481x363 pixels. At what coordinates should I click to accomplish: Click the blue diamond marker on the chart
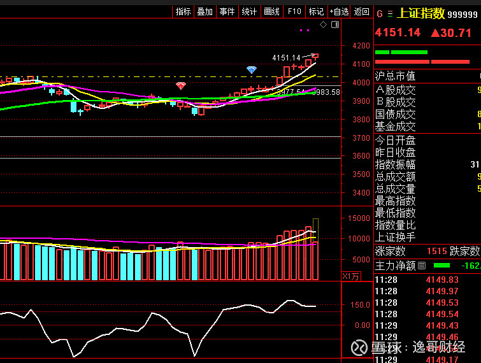point(252,69)
